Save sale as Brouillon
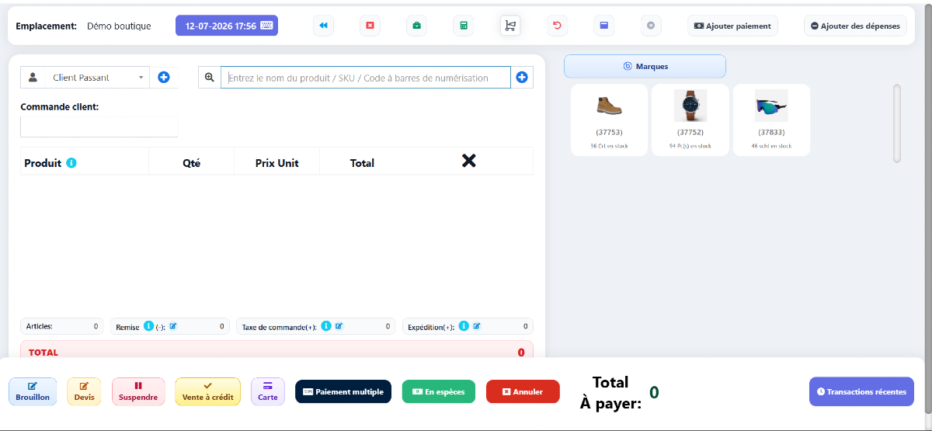The height and width of the screenshot is (431, 932). coord(33,391)
